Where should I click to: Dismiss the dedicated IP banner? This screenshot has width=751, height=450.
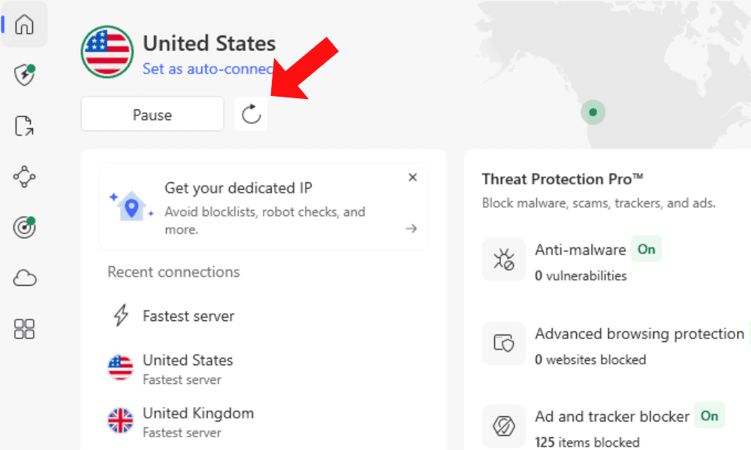point(412,178)
